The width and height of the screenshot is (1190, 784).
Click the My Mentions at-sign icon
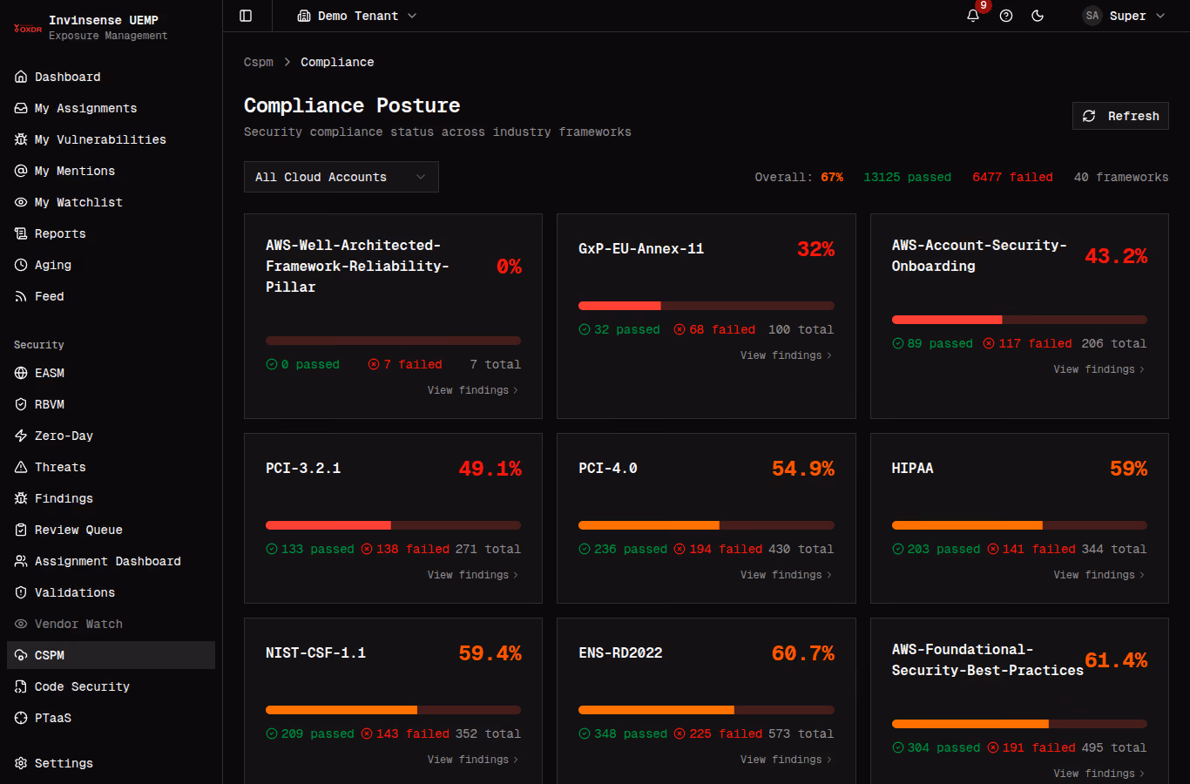pos(21,171)
